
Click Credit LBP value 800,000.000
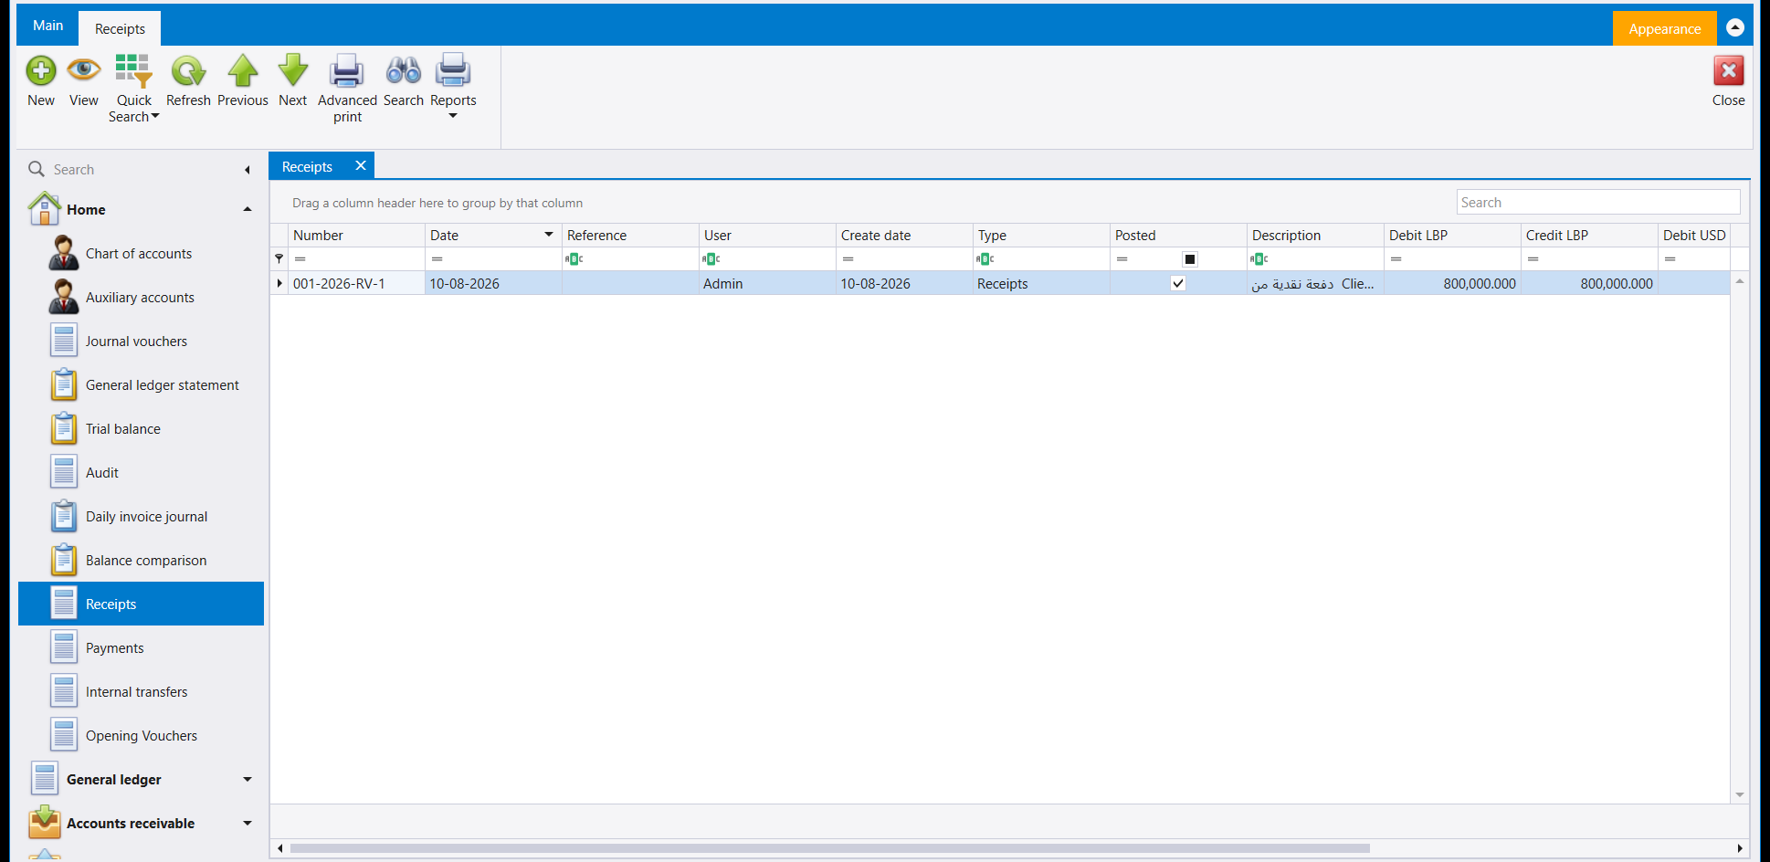click(1589, 283)
